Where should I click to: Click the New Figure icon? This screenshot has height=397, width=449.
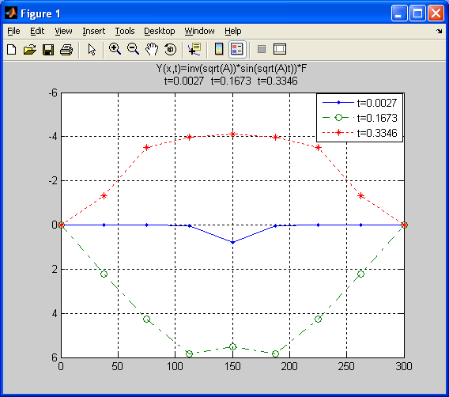(x=11, y=49)
